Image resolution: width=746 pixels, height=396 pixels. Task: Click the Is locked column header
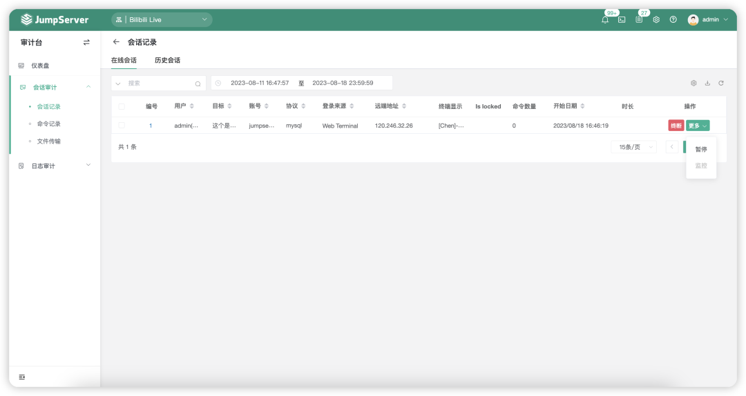(x=488, y=106)
